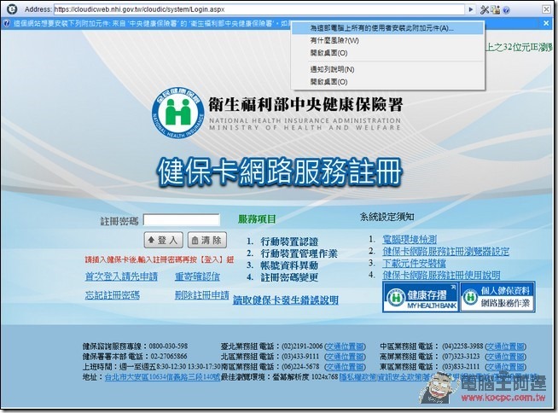Open the 隱私權政策 link
Viewport: 558px width, 413px height.
click(x=357, y=376)
